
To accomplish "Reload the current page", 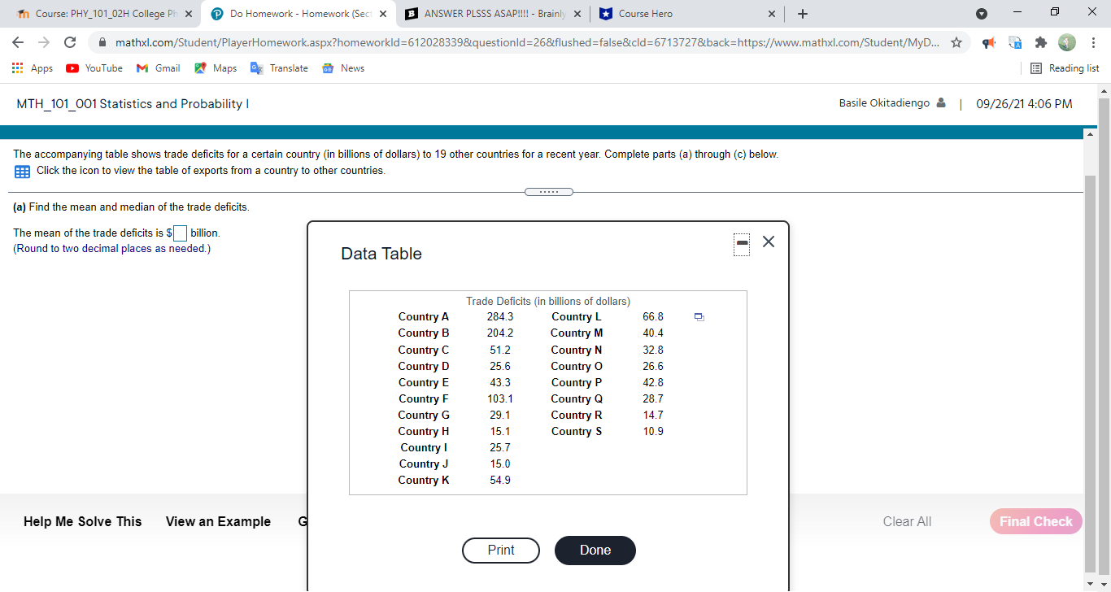I will (70, 42).
